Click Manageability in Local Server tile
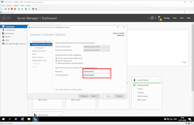This screenshot has width=194, height=125. tap(143, 85)
